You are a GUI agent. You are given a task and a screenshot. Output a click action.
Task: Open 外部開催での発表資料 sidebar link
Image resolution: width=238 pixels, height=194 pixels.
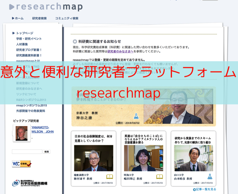tap(31, 111)
